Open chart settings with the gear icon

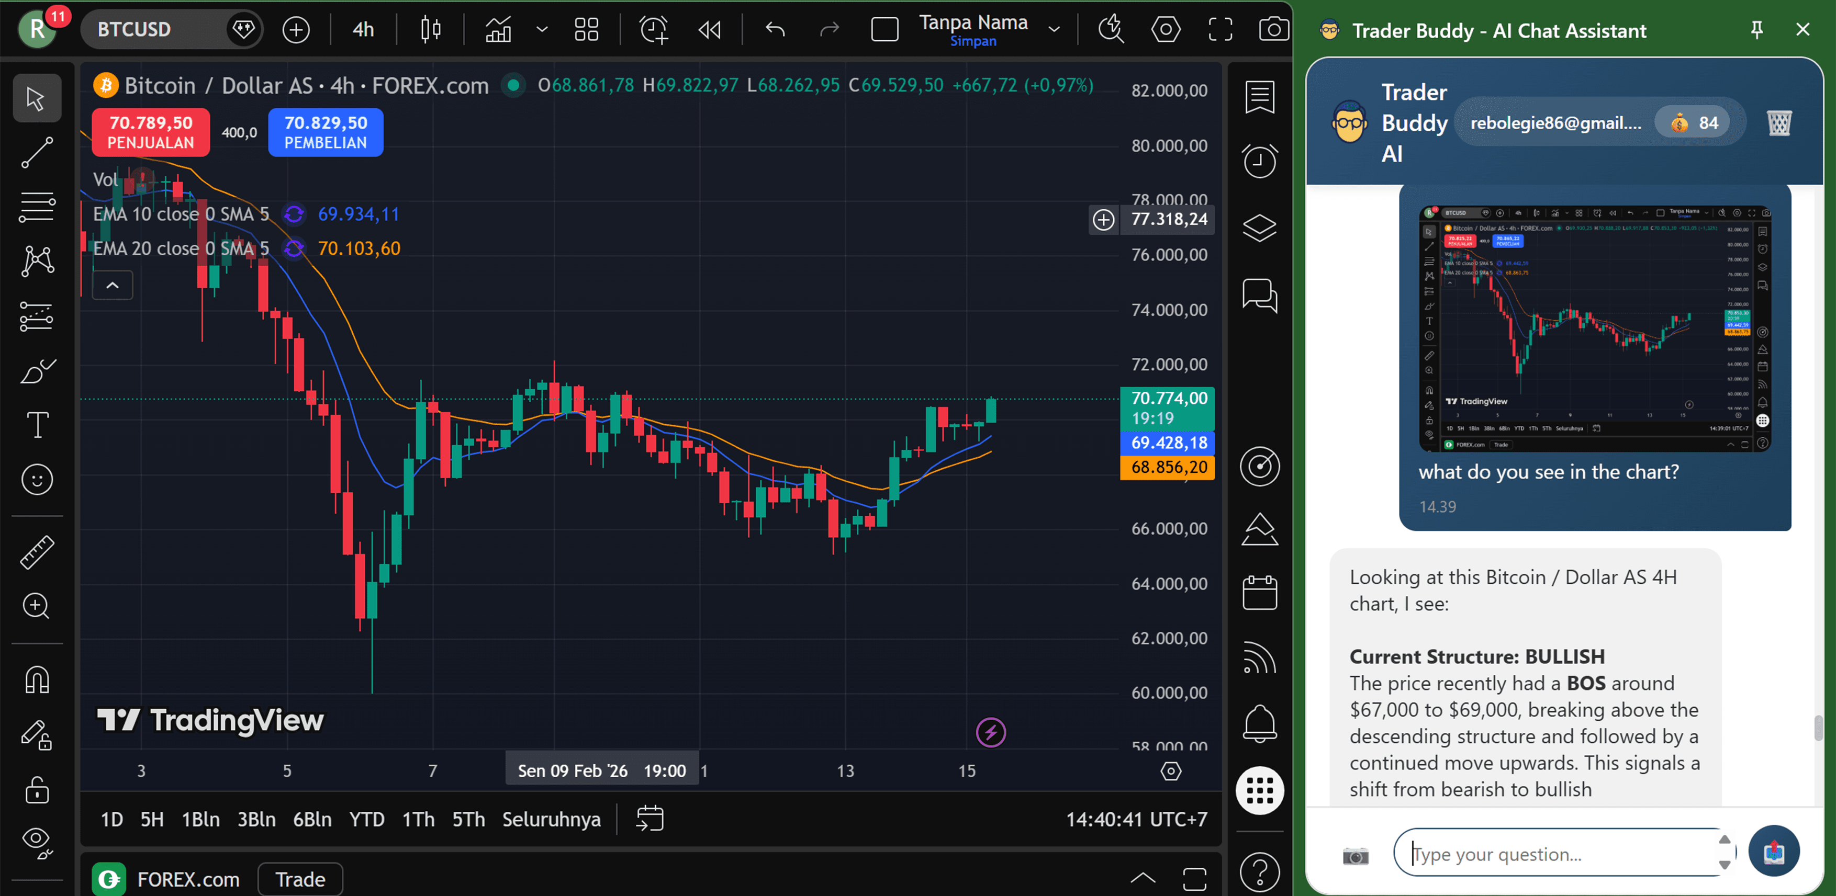tap(1166, 29)
